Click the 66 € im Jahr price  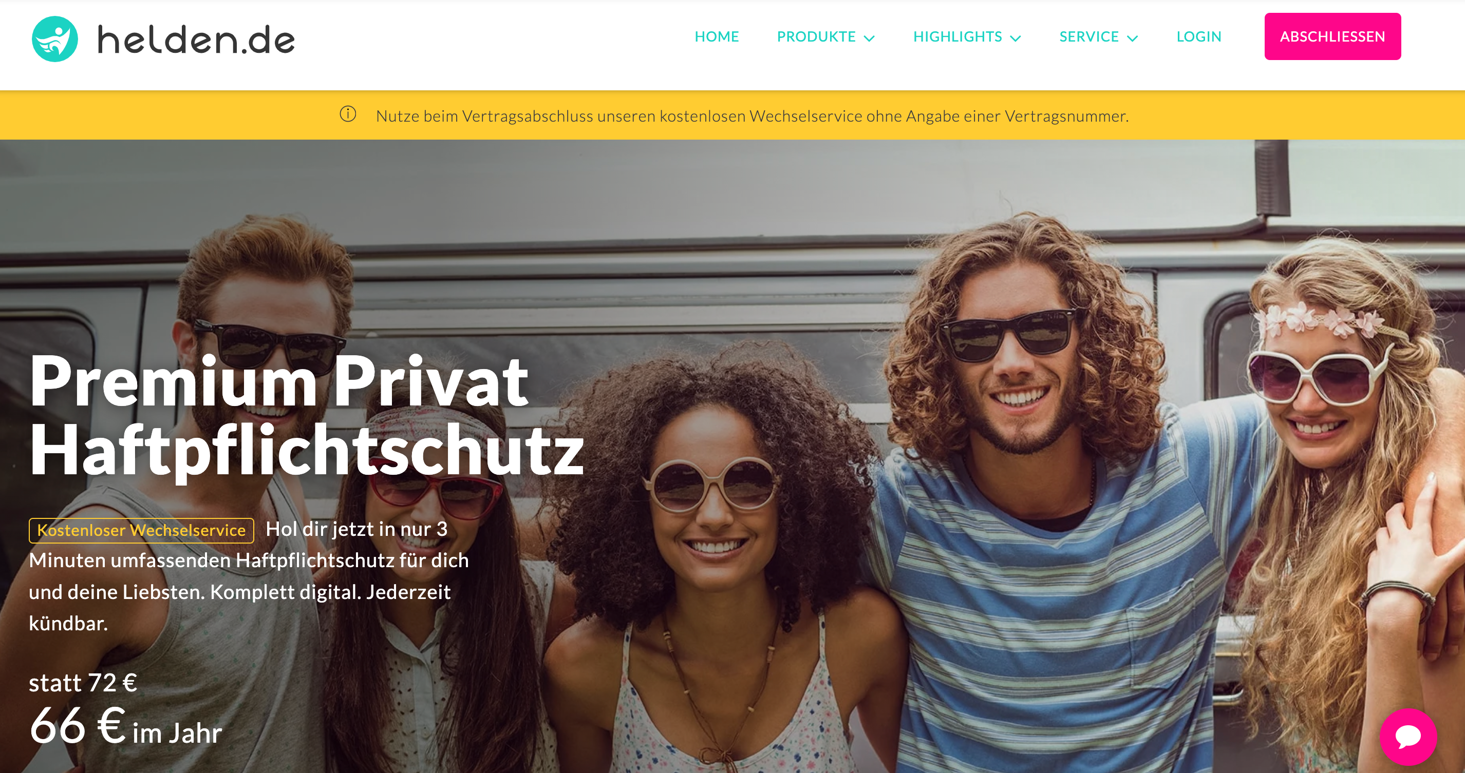click(125, 726)
